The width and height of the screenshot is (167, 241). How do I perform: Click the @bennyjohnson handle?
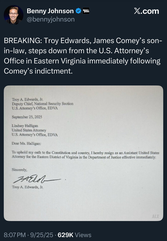tap(50, 19)
